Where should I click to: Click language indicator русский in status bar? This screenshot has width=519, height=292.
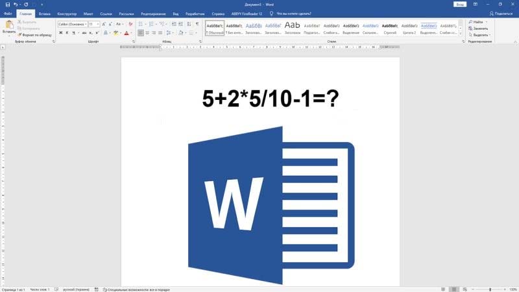(76, 289)
